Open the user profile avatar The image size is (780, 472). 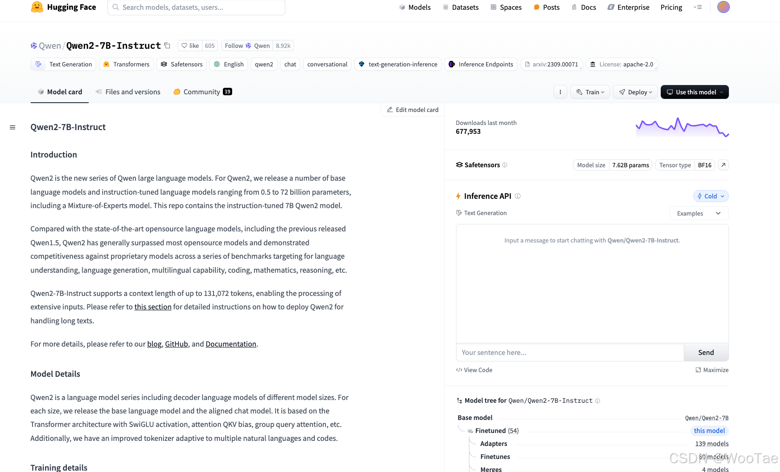pyautogui.click(x=723, y=7)
